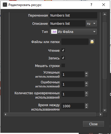Click the folder browse icon for files
Viewport: 111px width, 134px height.
click(92, 42)
